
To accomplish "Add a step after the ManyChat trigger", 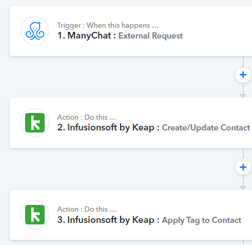I will pyautogui.click(x=243, y=75).
